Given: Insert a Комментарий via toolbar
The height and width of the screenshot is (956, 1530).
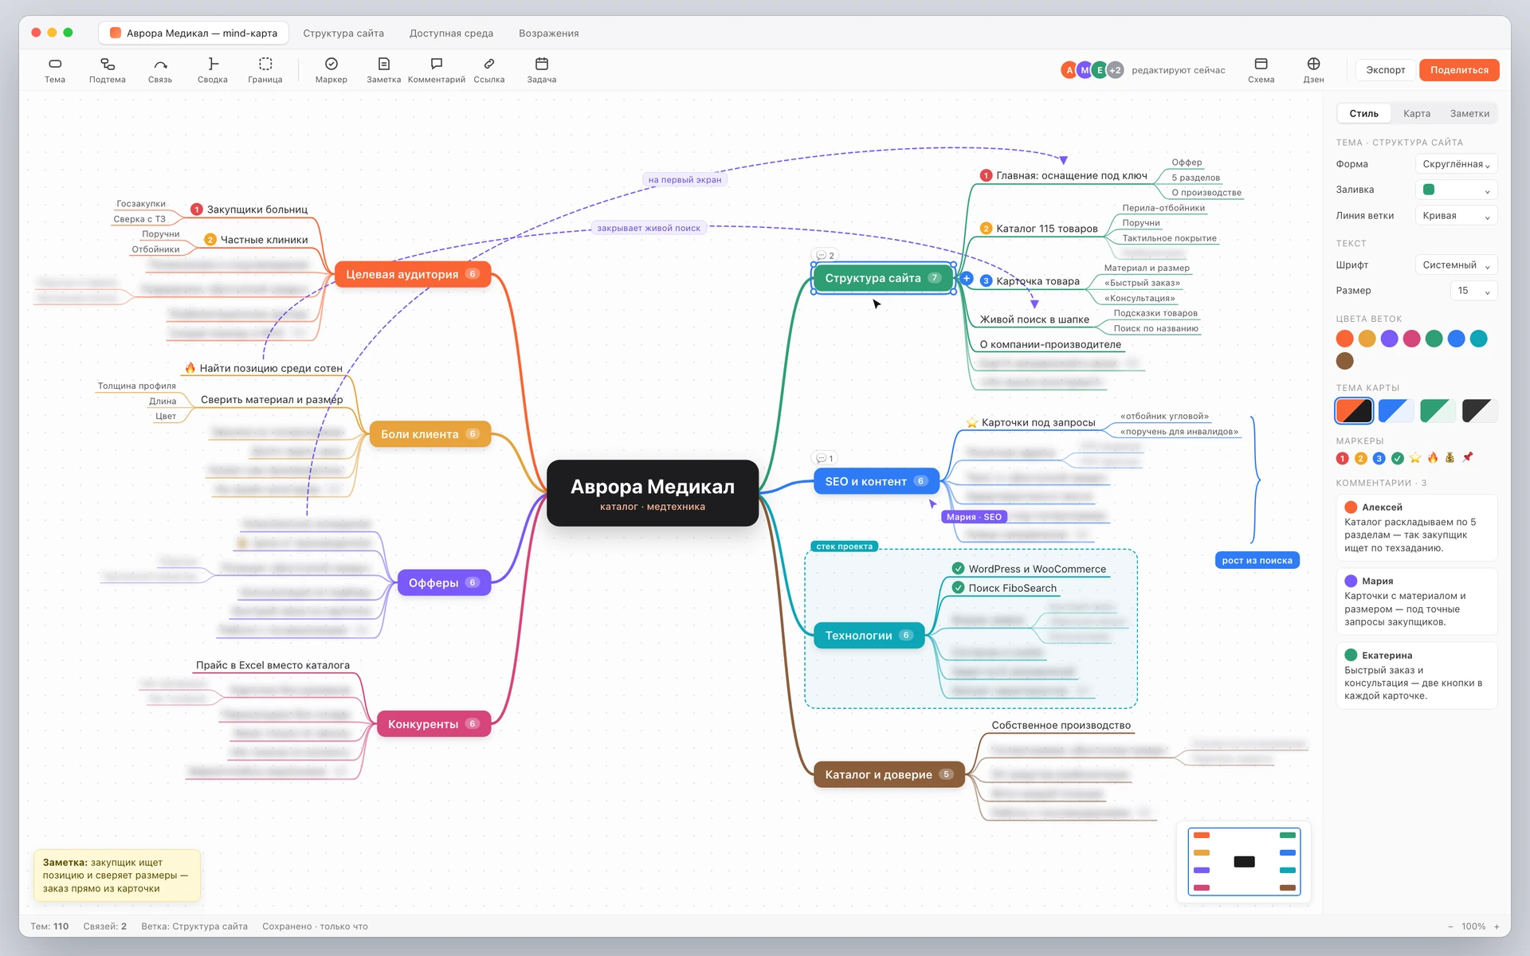Looking at the screenshot, I should (437, 70).
